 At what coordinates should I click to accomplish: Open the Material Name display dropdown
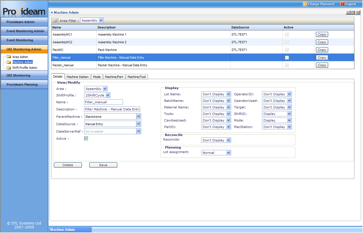(216, 107)
